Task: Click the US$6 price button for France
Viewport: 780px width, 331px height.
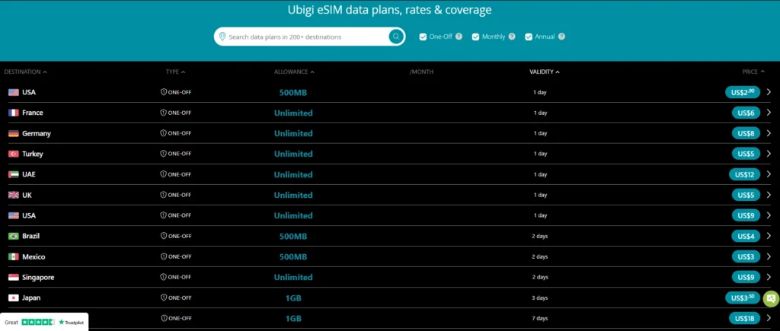Action: [746, 113]
